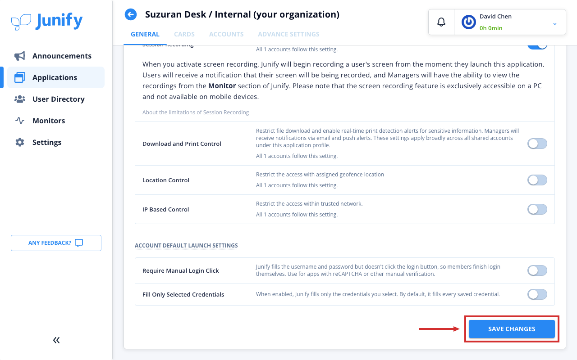Open the ADVANCE SETTINGS tab
This screenshot has height=360, width=577.
tap(288, 34)
